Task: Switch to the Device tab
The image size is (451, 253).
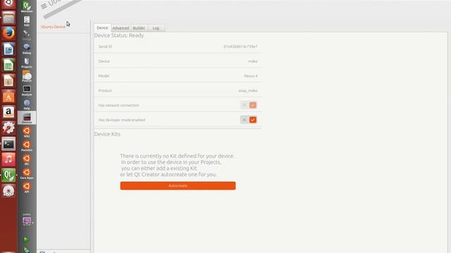Action: [x=102, y=28]
